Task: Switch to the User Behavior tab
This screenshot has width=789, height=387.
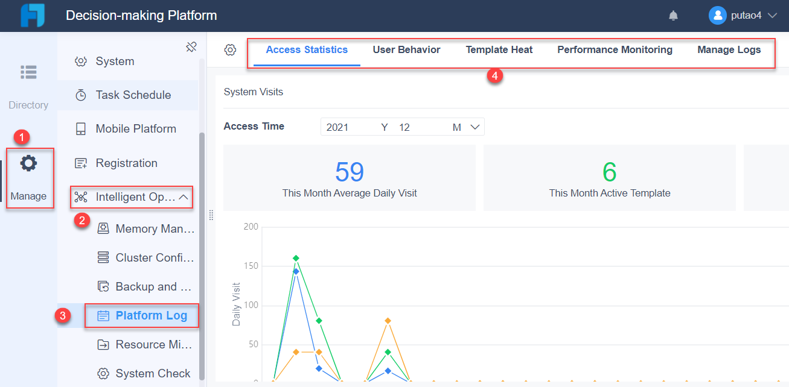Action: [x=406, y=50]
